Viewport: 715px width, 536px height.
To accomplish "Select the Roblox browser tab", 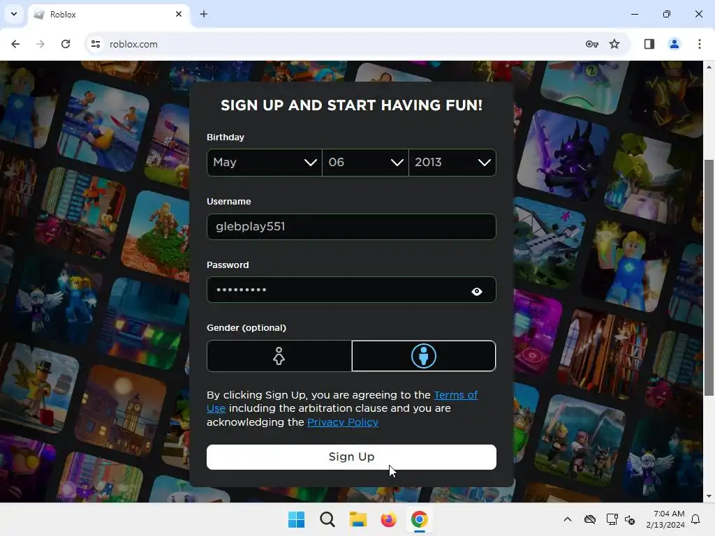I will tap(108, 15).
